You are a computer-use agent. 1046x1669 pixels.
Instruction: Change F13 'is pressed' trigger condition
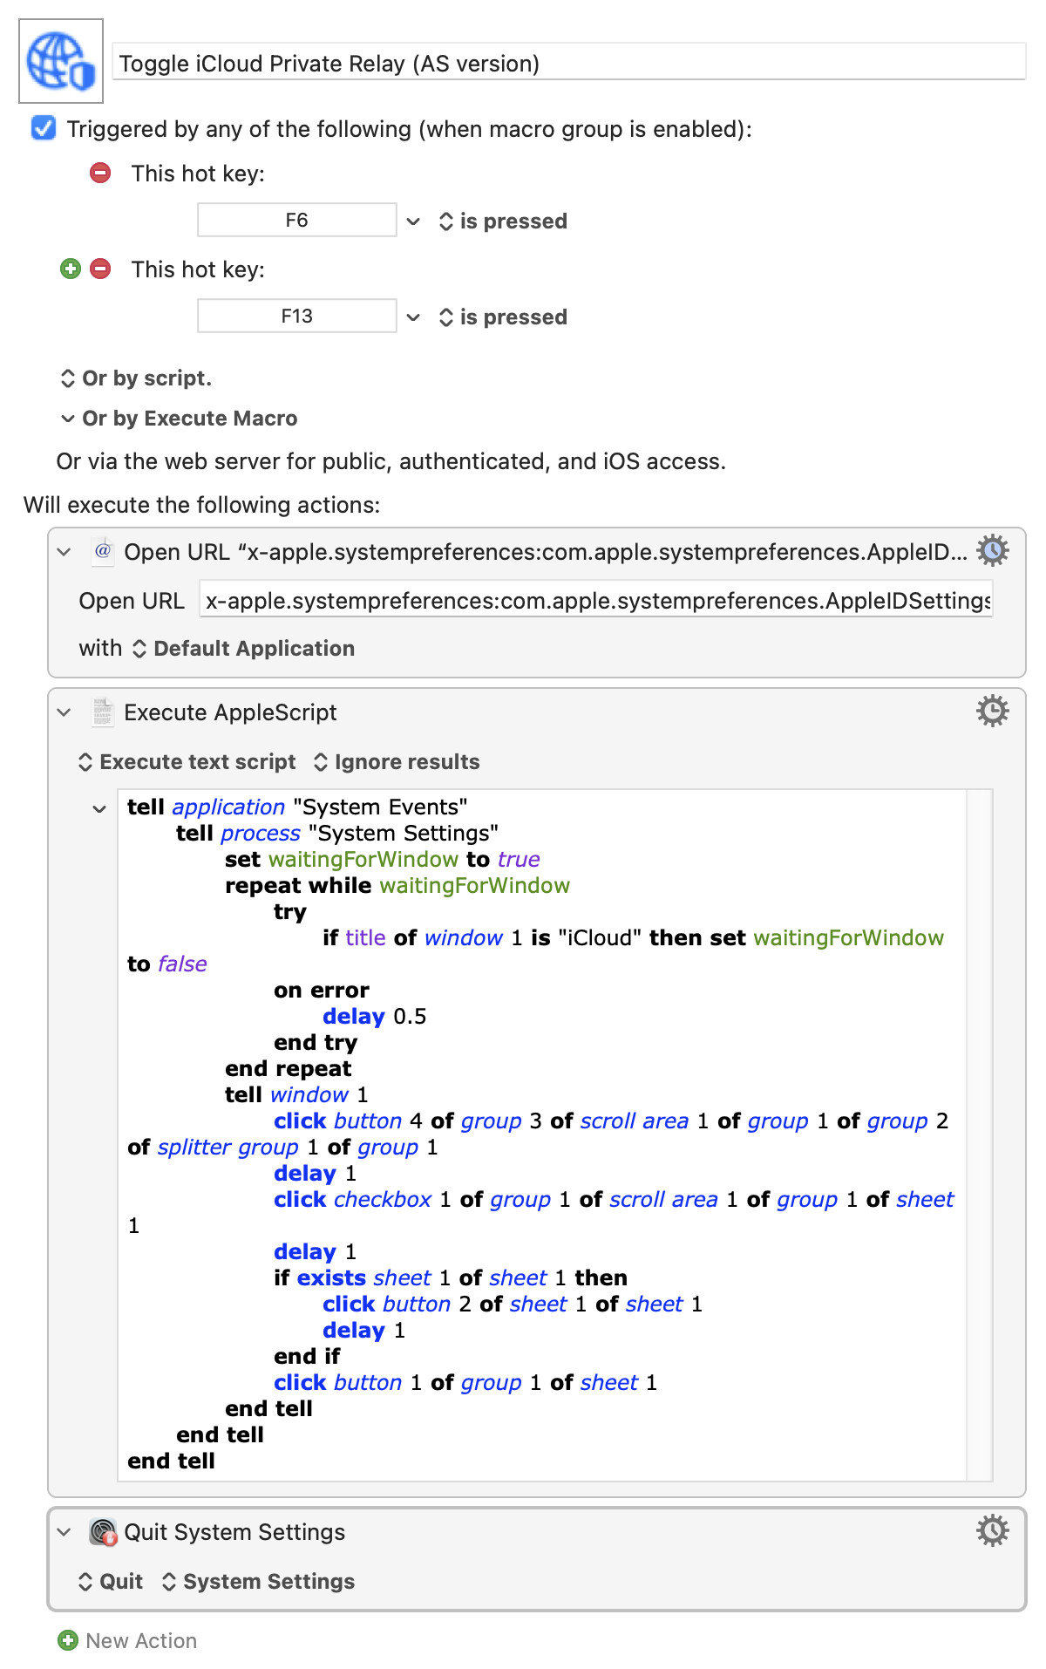[503, 317]
